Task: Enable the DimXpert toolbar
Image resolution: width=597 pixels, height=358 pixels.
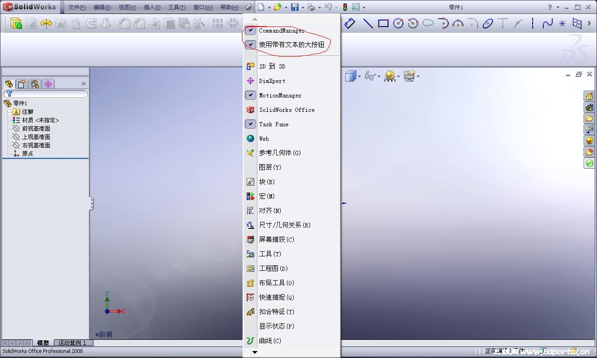Action: coord(292,81)
